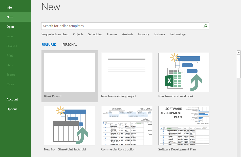Pick New from Excel workbook template
The height and width of the screenshot is (157, 241).
[x=184, y=72]
